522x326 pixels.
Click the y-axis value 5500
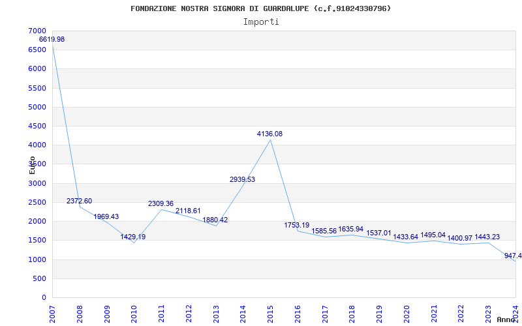[x=38, y=88]
